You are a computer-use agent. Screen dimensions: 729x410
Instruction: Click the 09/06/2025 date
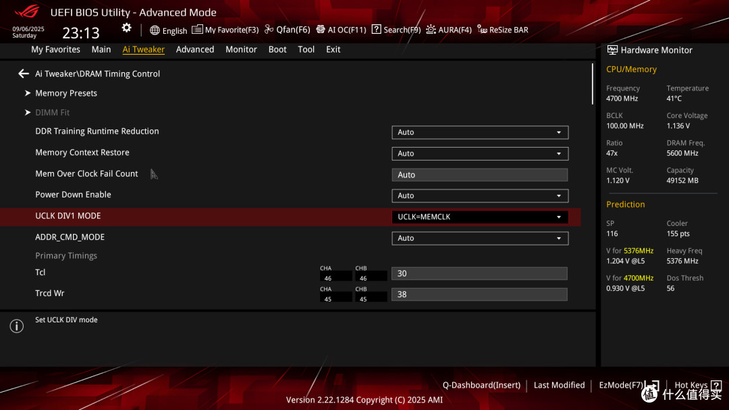[x=28, y=29]
